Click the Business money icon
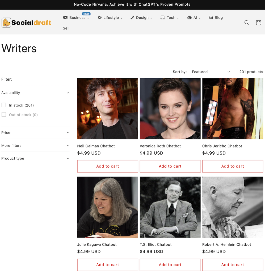The width and height of the screenshot is (265, 273). click(x=65, y=17)
